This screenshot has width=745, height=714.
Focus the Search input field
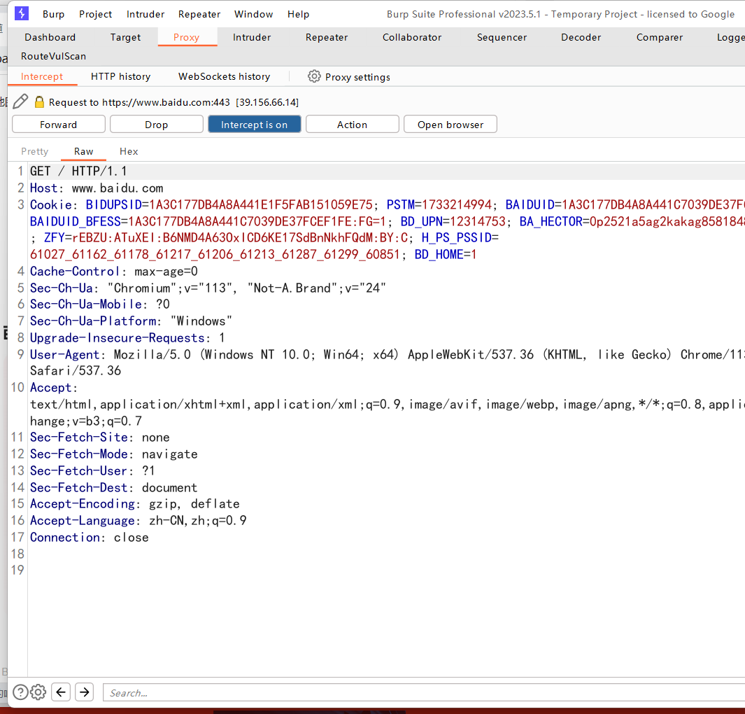click(424, 692)
